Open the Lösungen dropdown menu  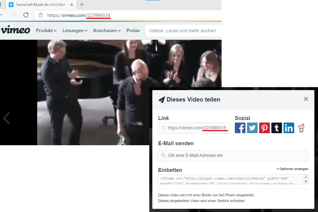[75, 31]
